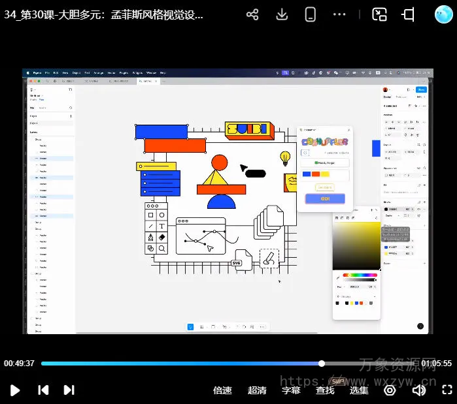Skip to the previous video

coord(43,390)
